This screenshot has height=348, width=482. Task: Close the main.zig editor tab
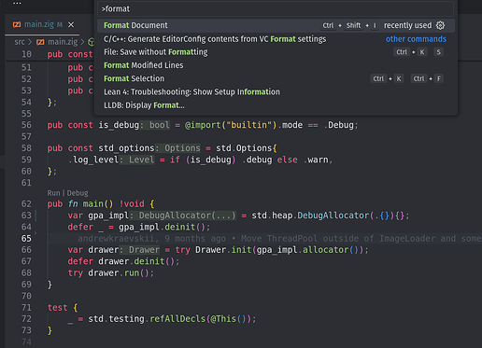[x=71, y=24]
